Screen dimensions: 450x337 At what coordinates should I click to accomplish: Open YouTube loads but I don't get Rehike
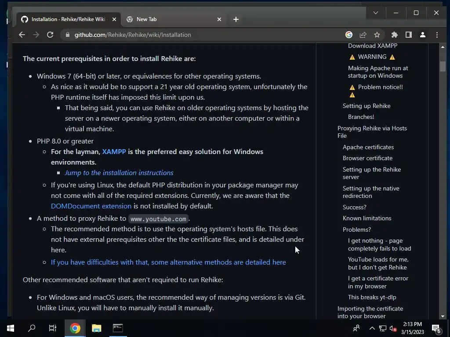(378, 263)
